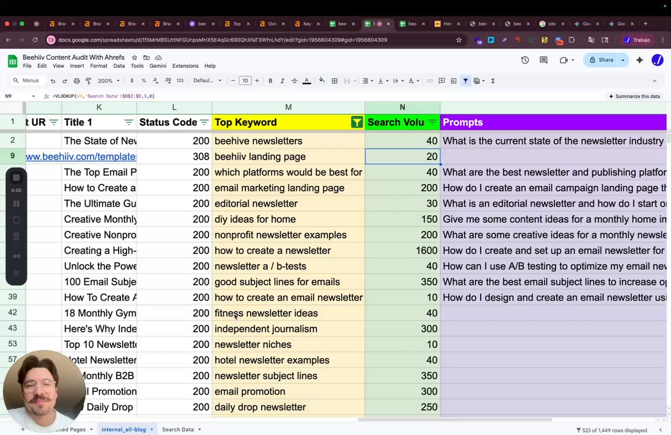Screen dimensions: 671x435
Task: Check the cloud save status icon
Action: click(x=158, y=57)
